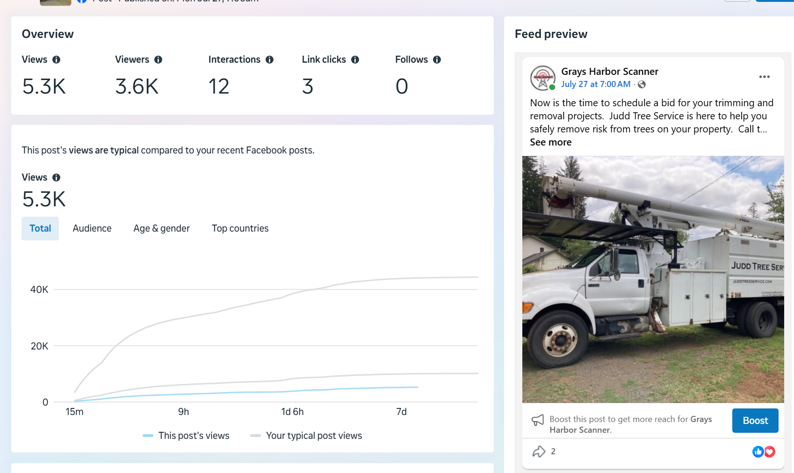Viewport: 794px width, 473px height.
Task: Click the 7d x-axis label
Action: [401, 412]
